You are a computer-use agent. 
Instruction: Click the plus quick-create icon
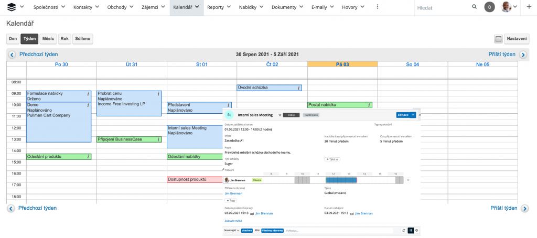click(x=528, y=7)
